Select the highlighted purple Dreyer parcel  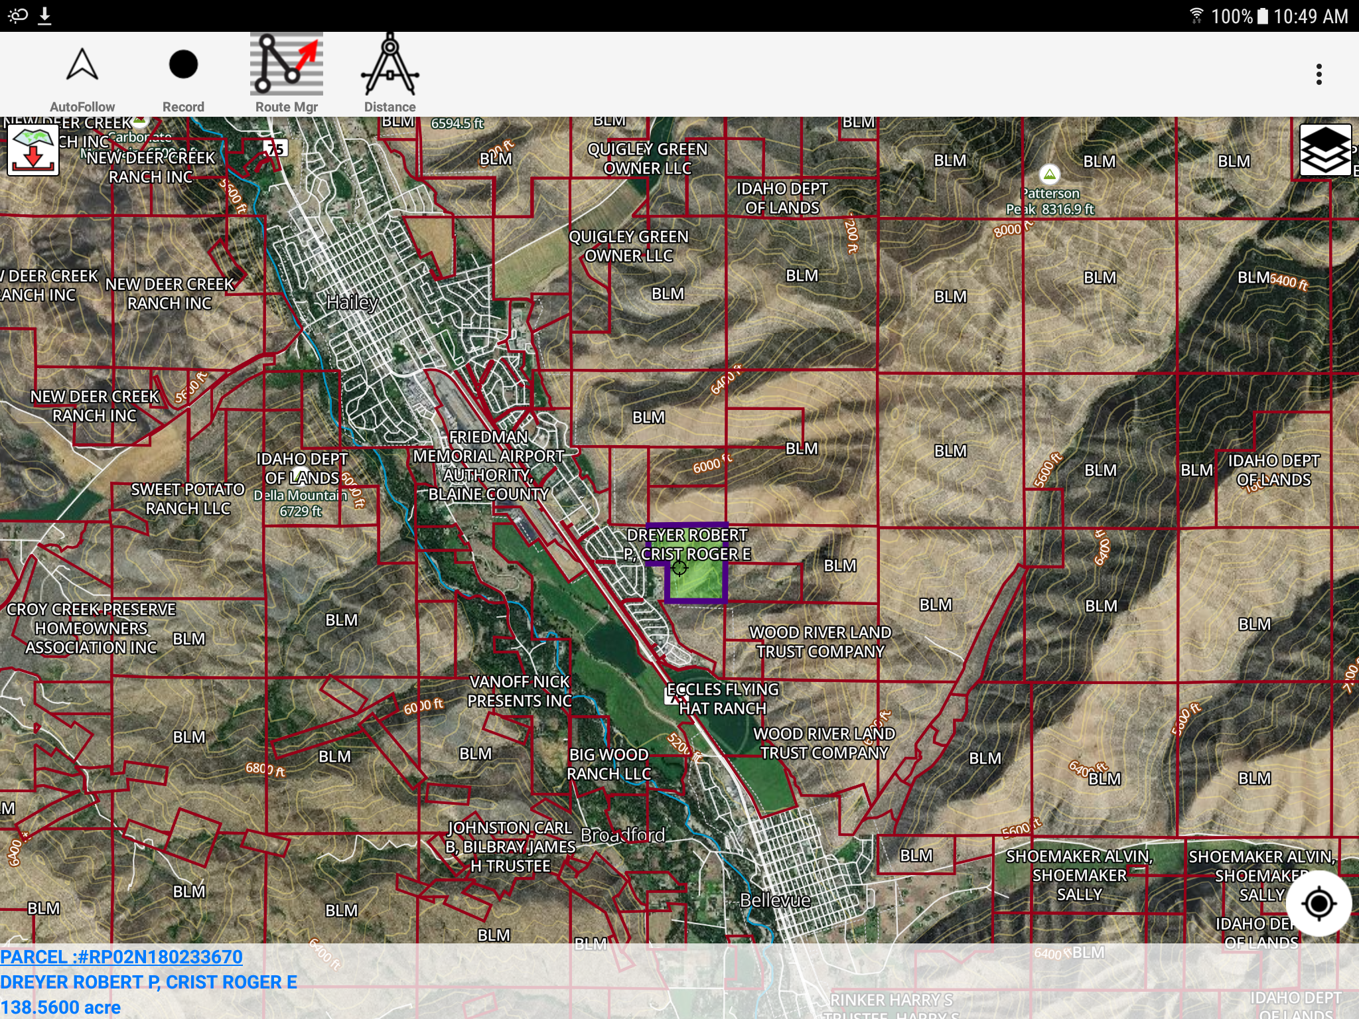tap(695, 582)
